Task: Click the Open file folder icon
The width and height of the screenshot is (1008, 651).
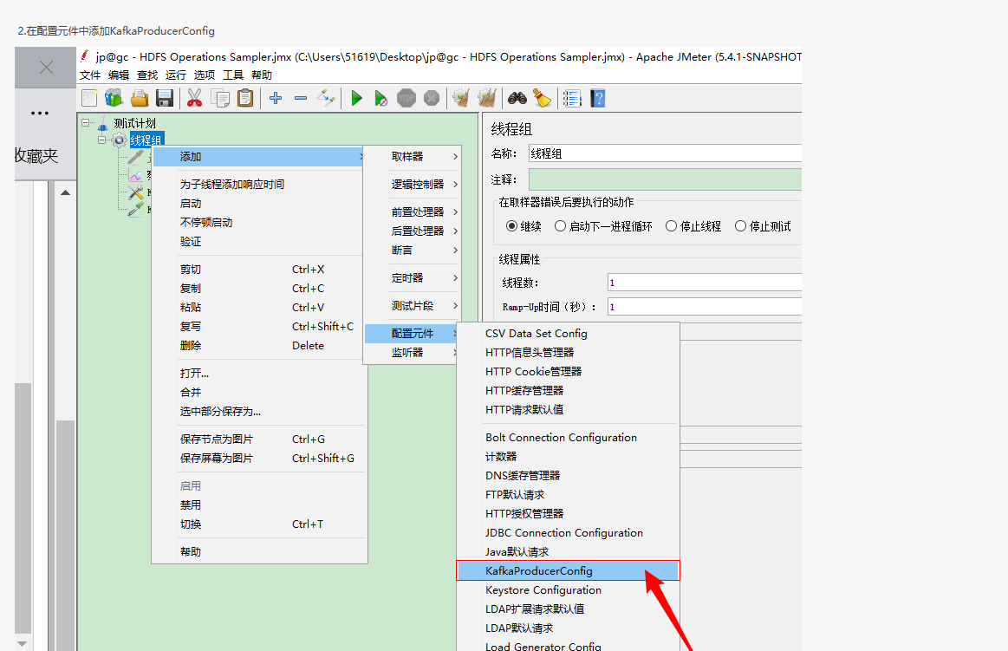Action: point(140,98)
